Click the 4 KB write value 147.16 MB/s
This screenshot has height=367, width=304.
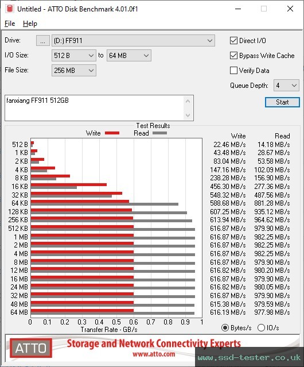click(228, 169)
